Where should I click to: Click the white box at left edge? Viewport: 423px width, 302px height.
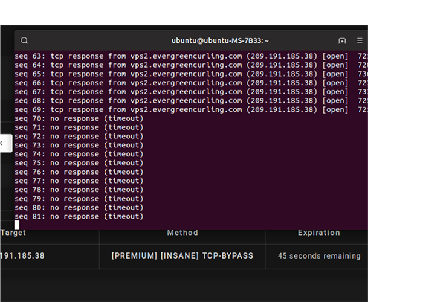point(5,143)
